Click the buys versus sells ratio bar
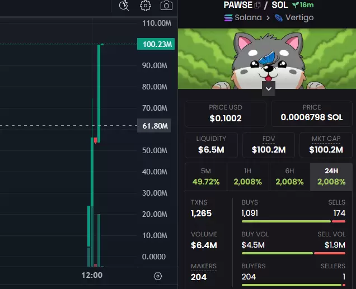Image resolution: width=356 pixels, height=289 pixels. click(293, 221)
